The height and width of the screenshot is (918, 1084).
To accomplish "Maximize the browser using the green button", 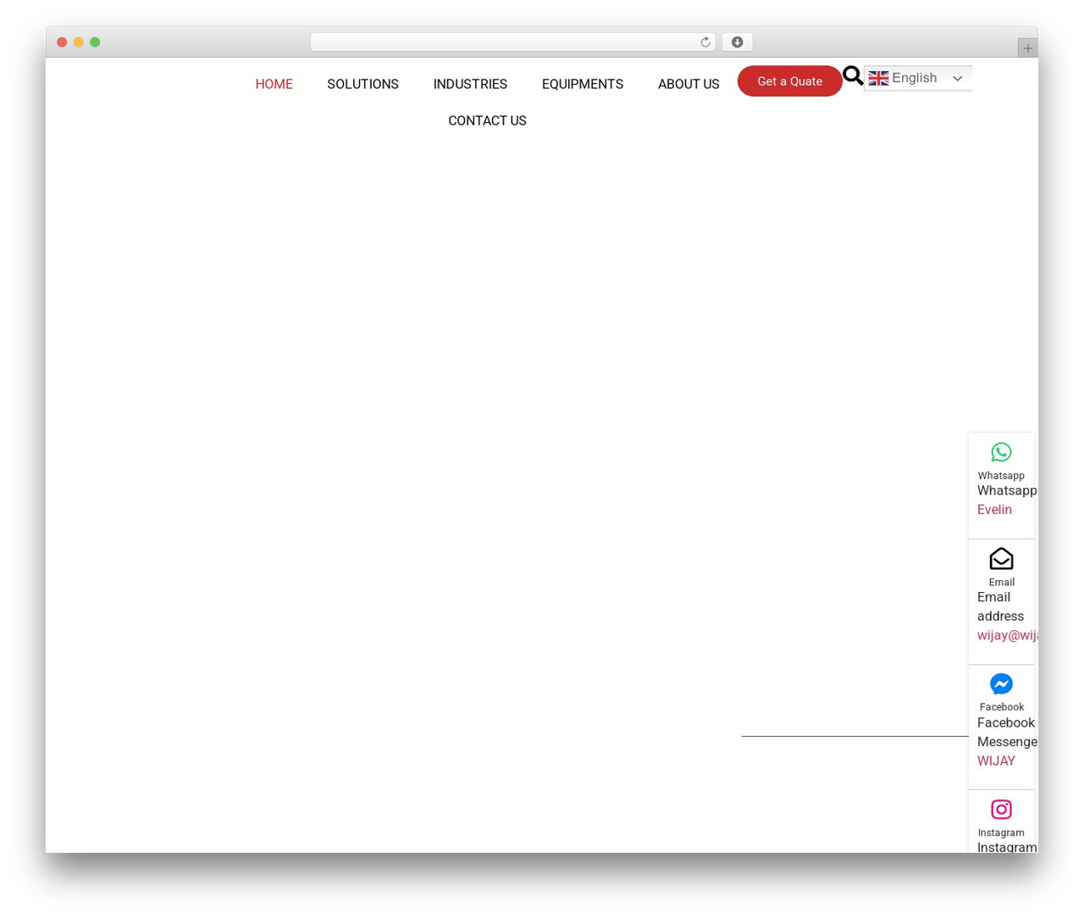I will coord(95,42).
